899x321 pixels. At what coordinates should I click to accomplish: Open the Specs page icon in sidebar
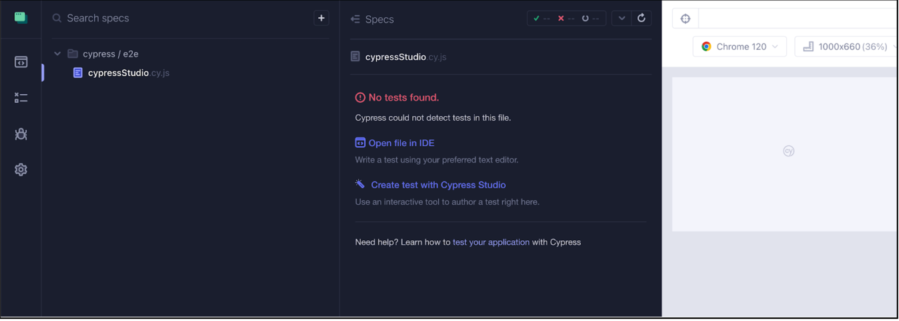point(21,62)
